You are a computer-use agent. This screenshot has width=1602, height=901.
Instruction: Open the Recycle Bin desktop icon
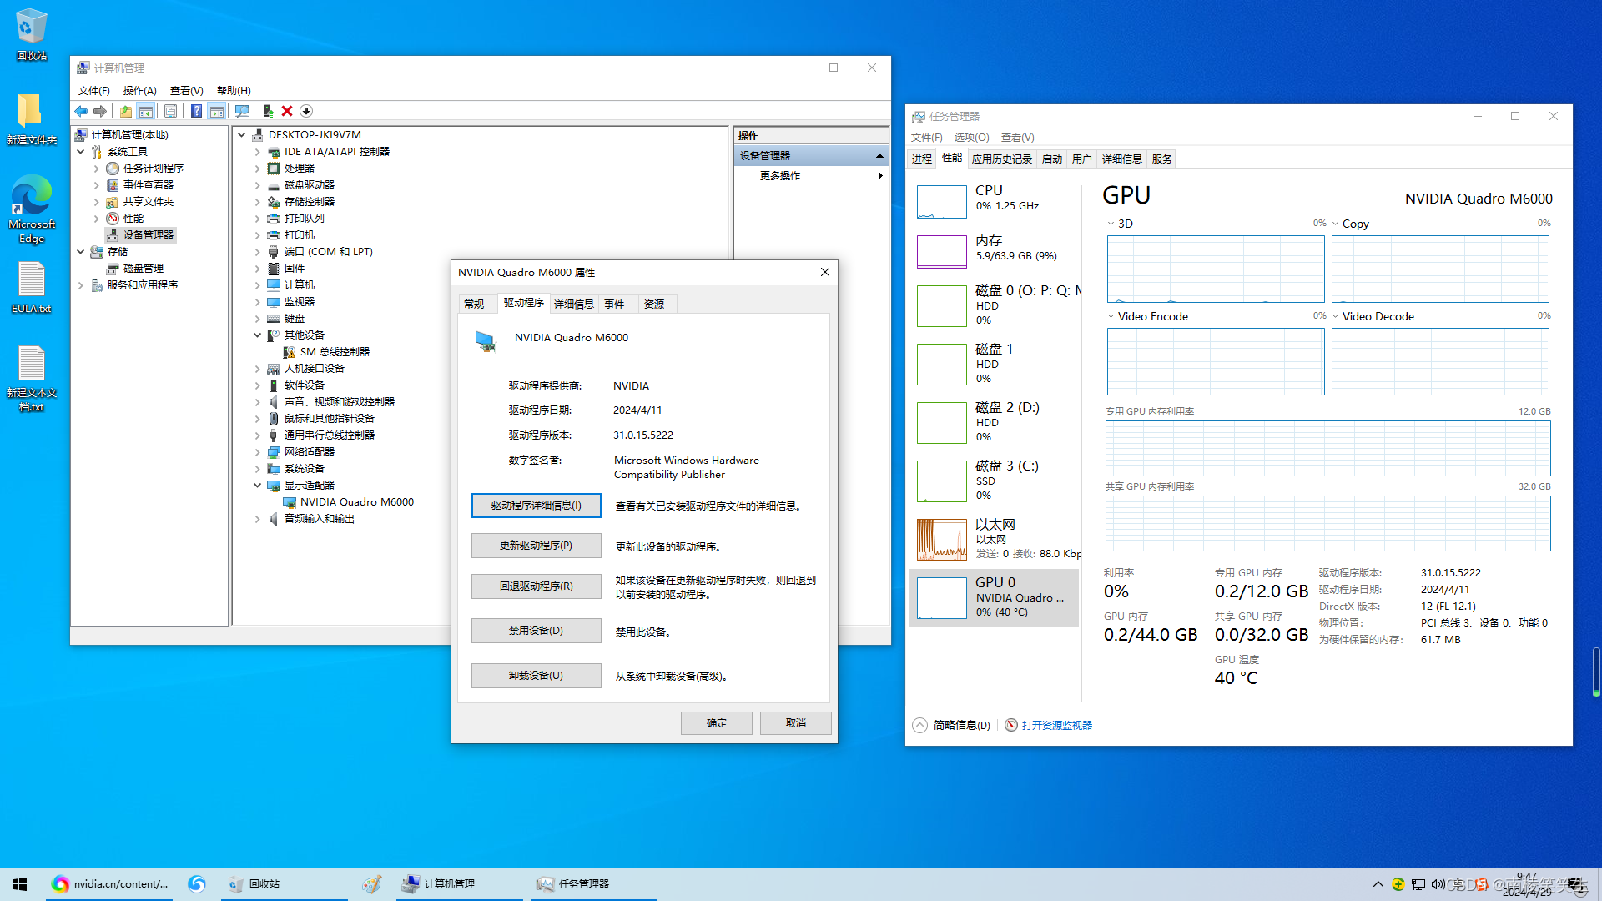[32, 35]
